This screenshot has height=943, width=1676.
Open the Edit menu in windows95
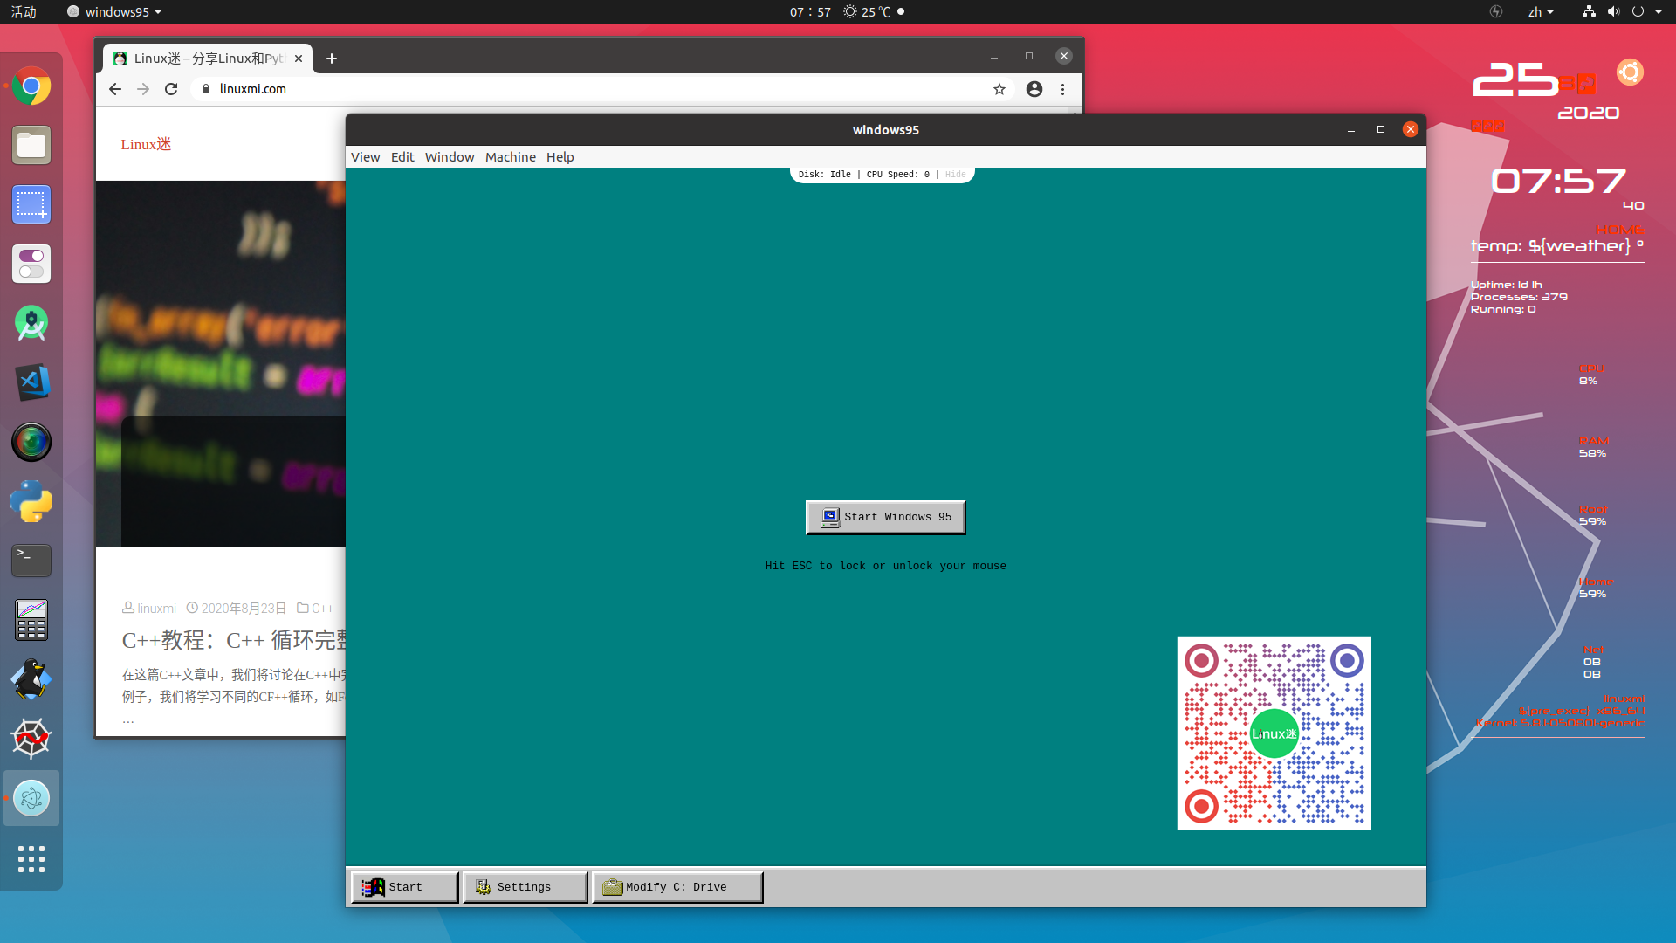pos(402,157)
